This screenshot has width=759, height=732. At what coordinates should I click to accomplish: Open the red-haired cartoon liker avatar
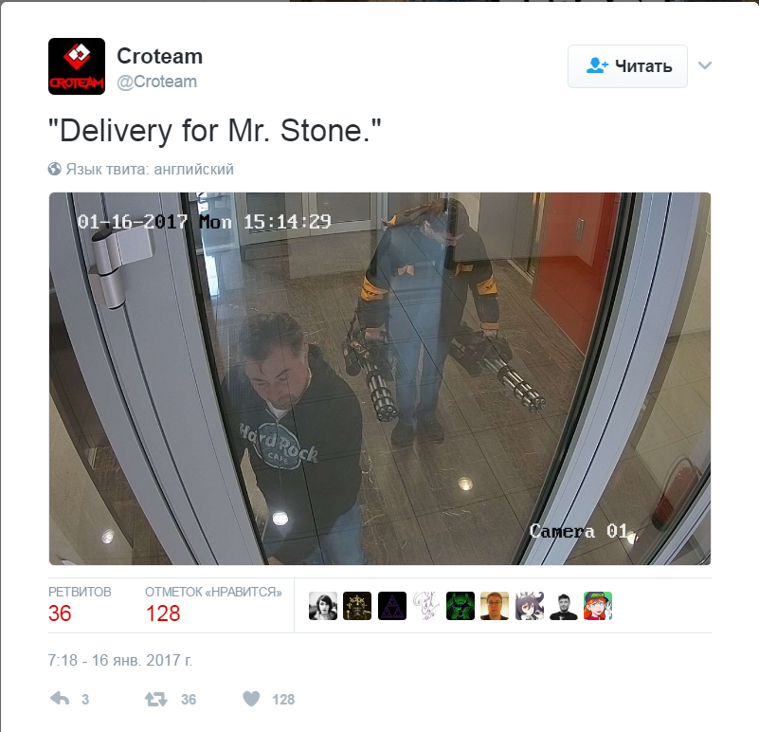pos(598,606)
